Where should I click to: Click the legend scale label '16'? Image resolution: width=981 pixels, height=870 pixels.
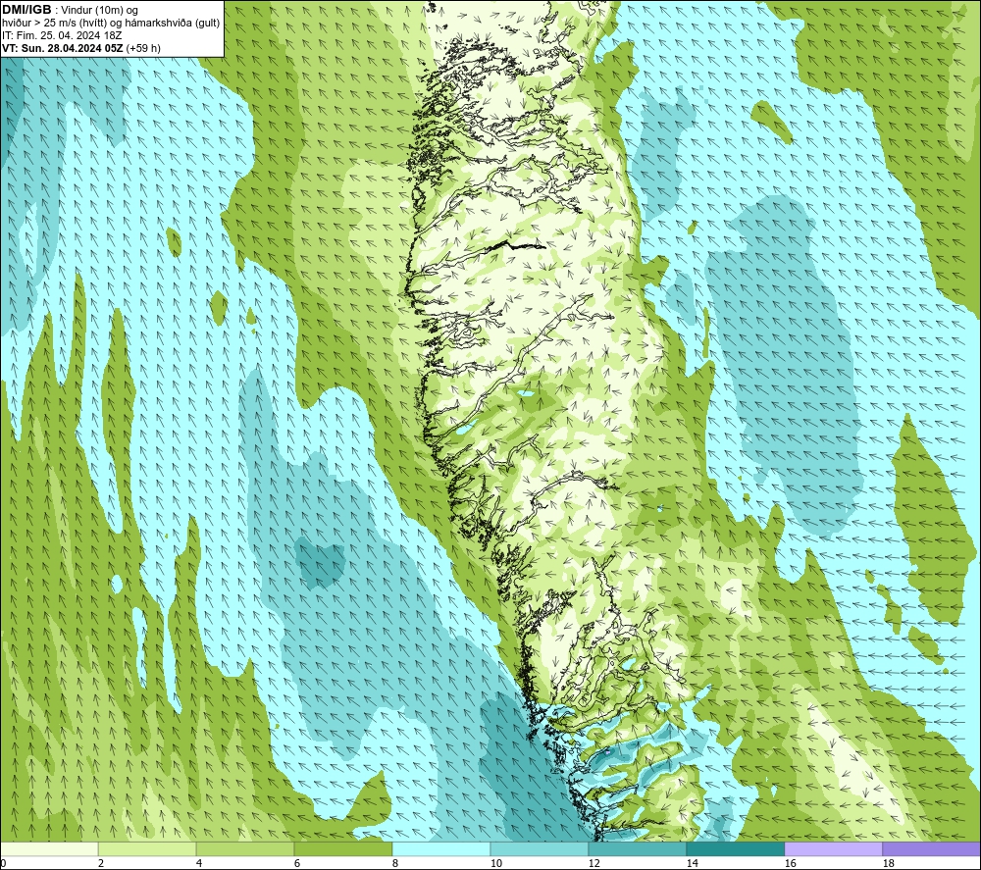[x=790, y=864]
